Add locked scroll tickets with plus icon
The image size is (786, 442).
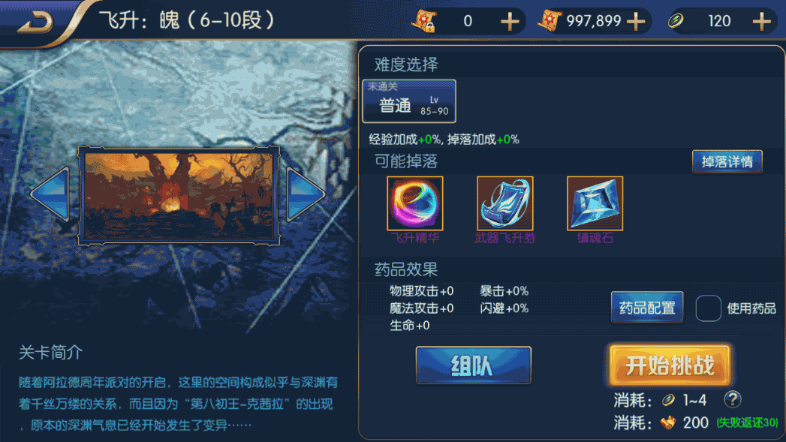click(x=510, y=21)
